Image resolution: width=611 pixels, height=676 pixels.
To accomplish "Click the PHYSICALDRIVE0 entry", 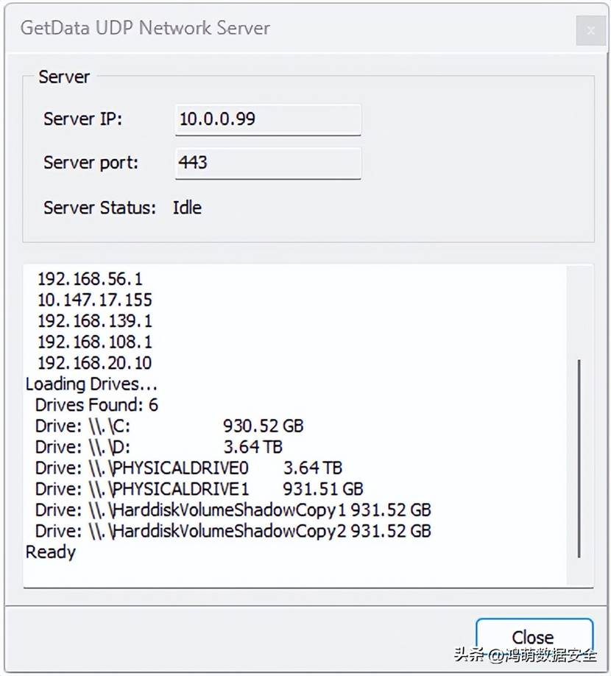I will (188, 468).
